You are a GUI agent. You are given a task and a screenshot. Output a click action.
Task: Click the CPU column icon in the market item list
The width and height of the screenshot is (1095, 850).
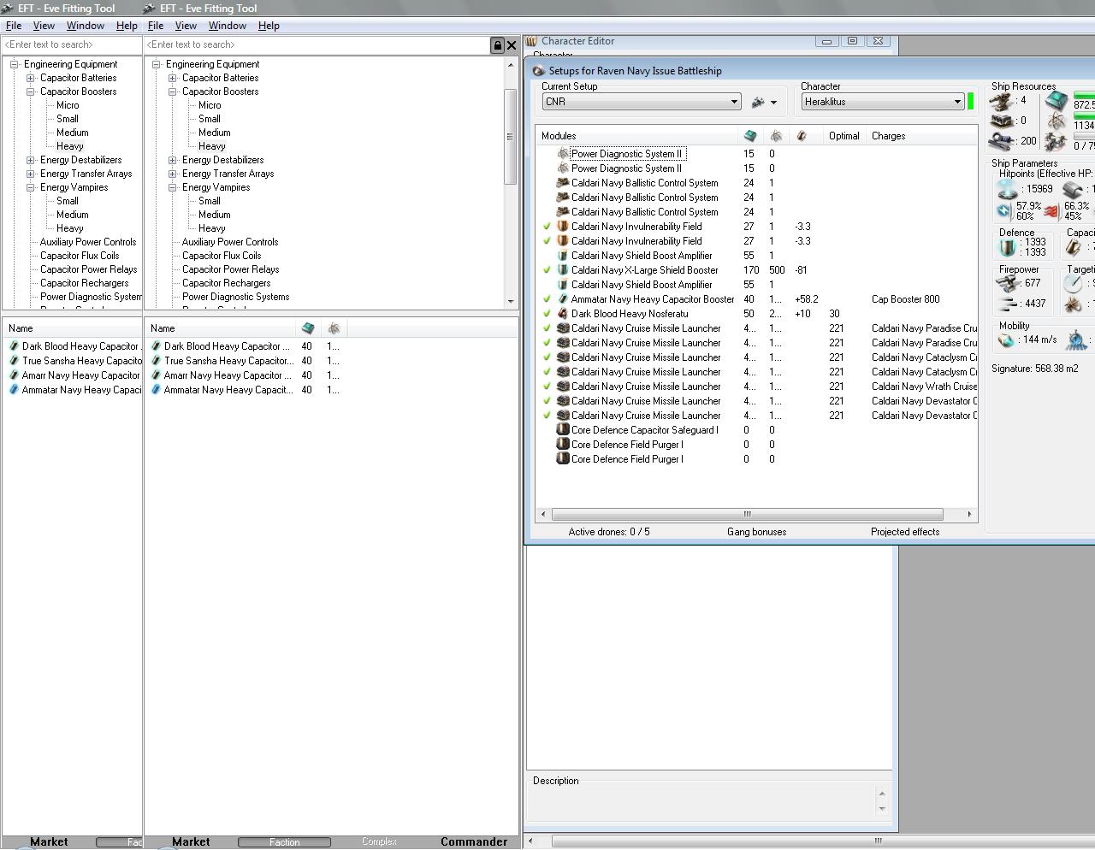point(308,328)
